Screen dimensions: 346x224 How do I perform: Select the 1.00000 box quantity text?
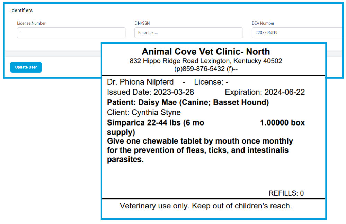[x=283, y=123]
